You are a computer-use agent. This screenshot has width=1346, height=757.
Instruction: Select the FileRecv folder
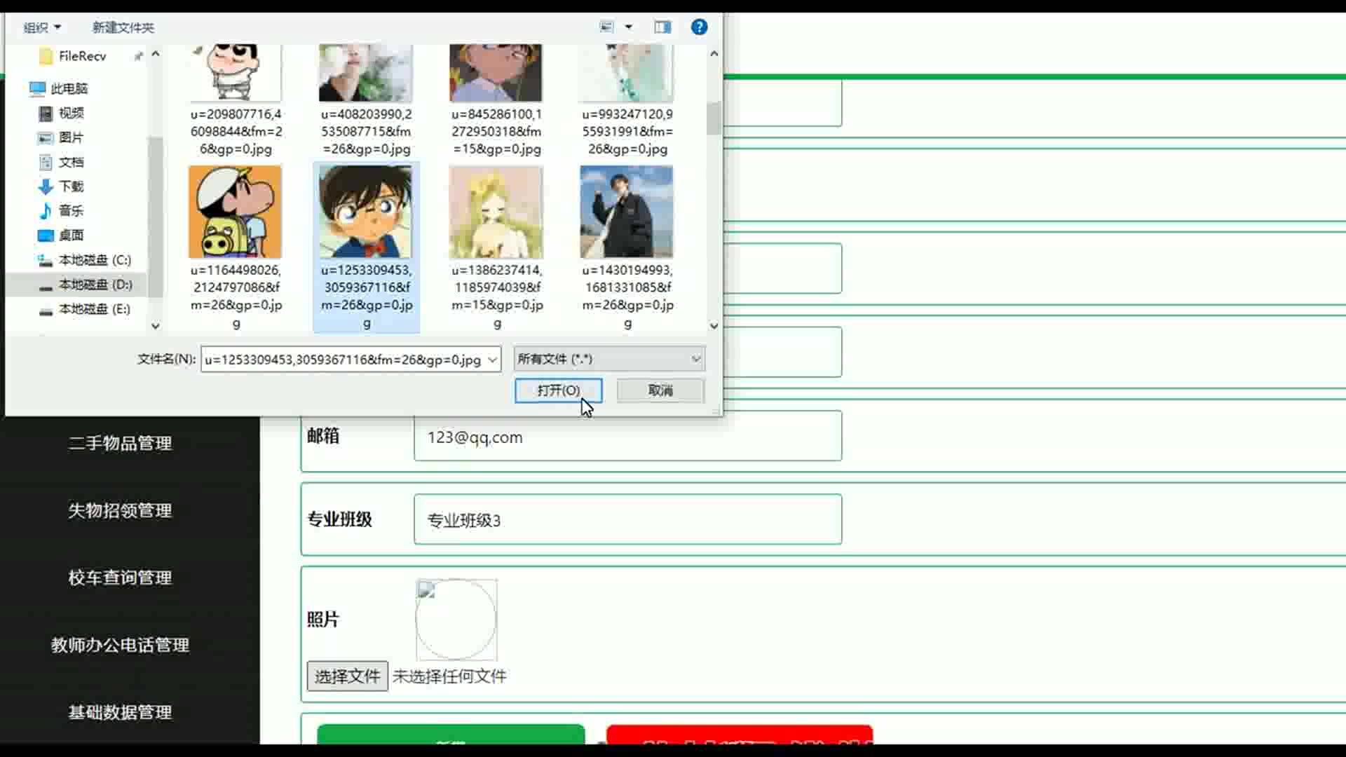[x=82, y=56]
